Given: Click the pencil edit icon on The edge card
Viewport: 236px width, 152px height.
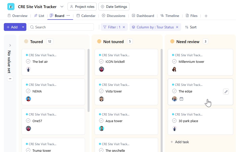Looking at the screenshot, I should point(226,91).
